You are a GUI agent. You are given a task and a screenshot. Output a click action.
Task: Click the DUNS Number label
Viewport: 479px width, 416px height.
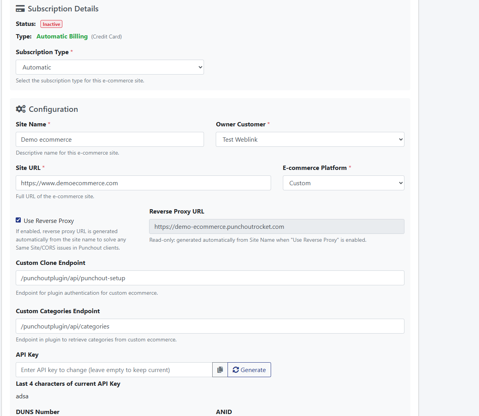click(38, 412)
